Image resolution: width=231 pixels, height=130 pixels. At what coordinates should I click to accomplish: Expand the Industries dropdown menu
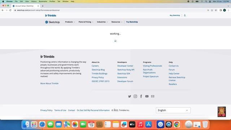point(103,22)
